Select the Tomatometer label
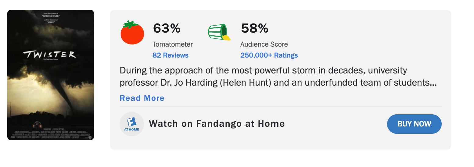 tap(172, 44)
